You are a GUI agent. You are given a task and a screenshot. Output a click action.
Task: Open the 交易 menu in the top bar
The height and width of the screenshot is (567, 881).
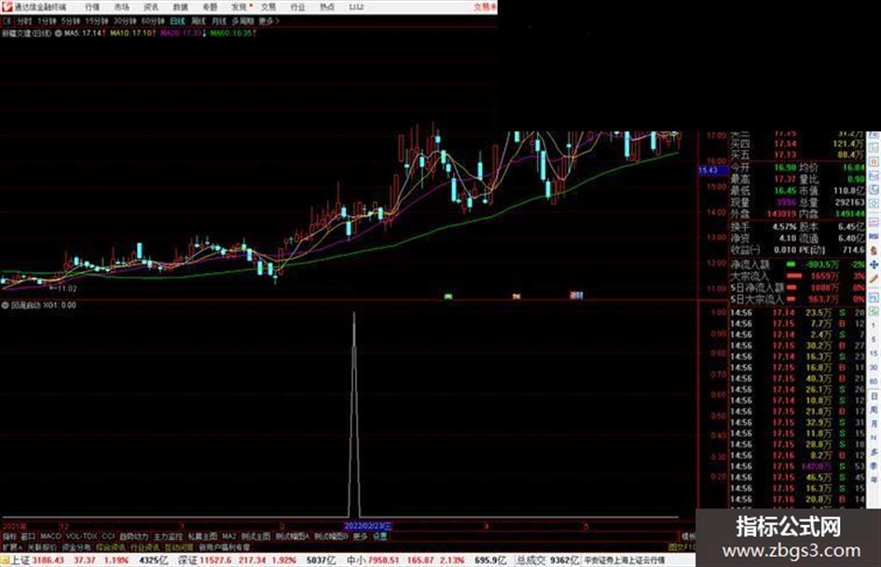pos(268,7)
